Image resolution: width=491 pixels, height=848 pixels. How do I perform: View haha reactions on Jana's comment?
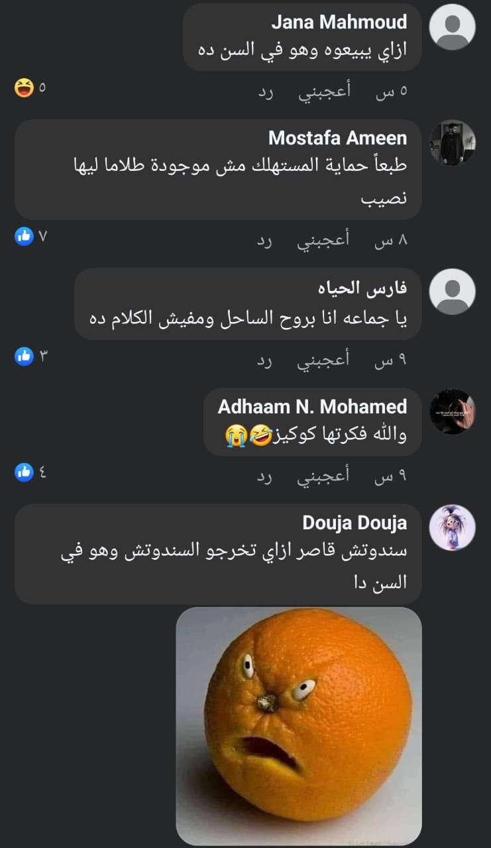[x=30, y=87]
